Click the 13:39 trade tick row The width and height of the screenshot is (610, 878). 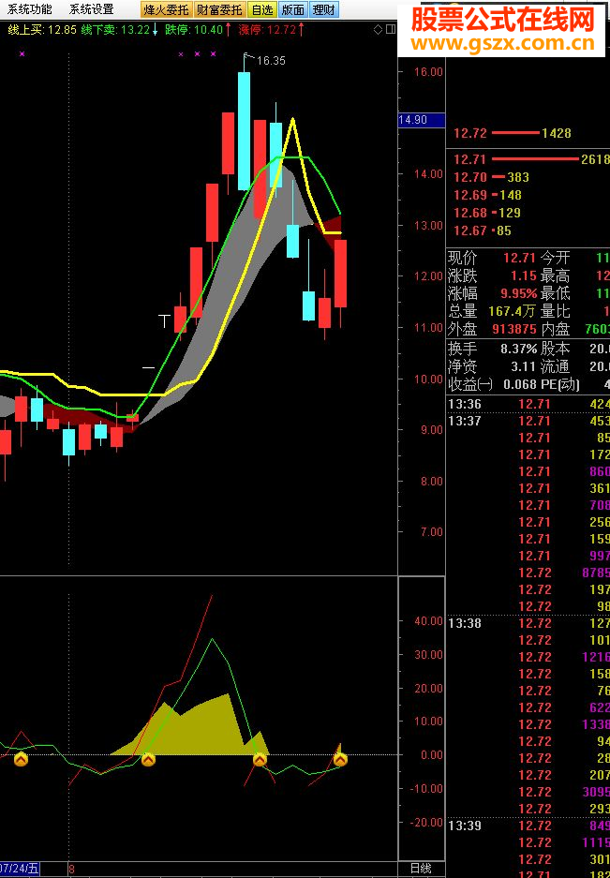click(x=528, y=826)
